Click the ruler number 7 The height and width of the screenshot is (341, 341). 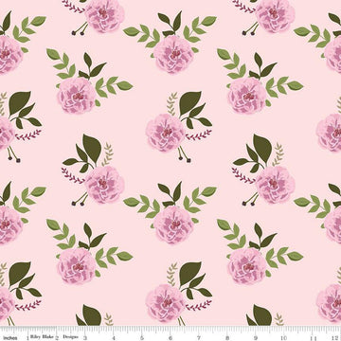tap(199, 338)
